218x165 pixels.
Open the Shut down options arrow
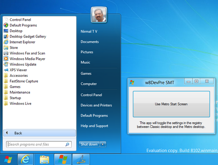coord(103,144)
